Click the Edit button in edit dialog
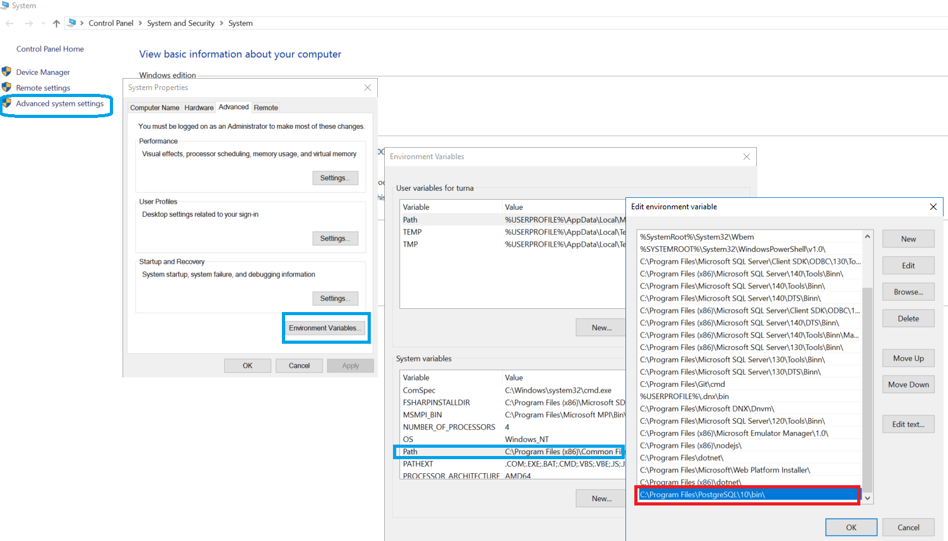Image resolution: width=948 pixels, height=541 pixels. [909, 266]
